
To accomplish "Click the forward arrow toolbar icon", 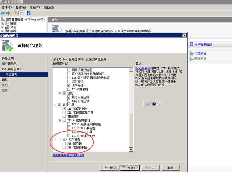I will point(8,13).
